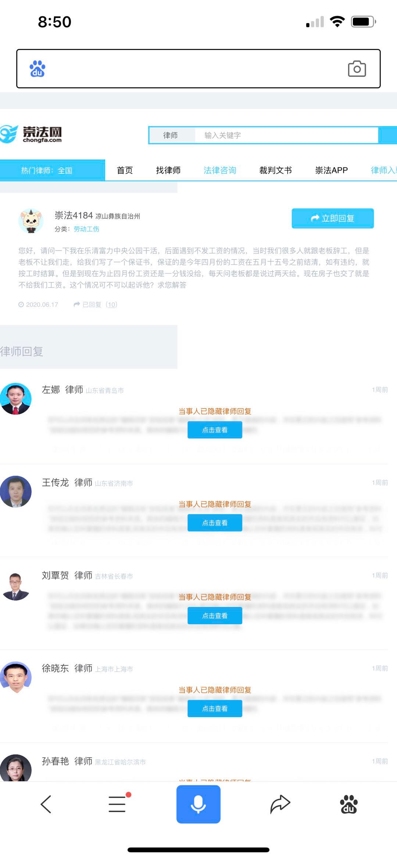This screenshot has width=397, height=860.
Task: Click the chongfa.com site logo
Action: (x=31, y=134)
